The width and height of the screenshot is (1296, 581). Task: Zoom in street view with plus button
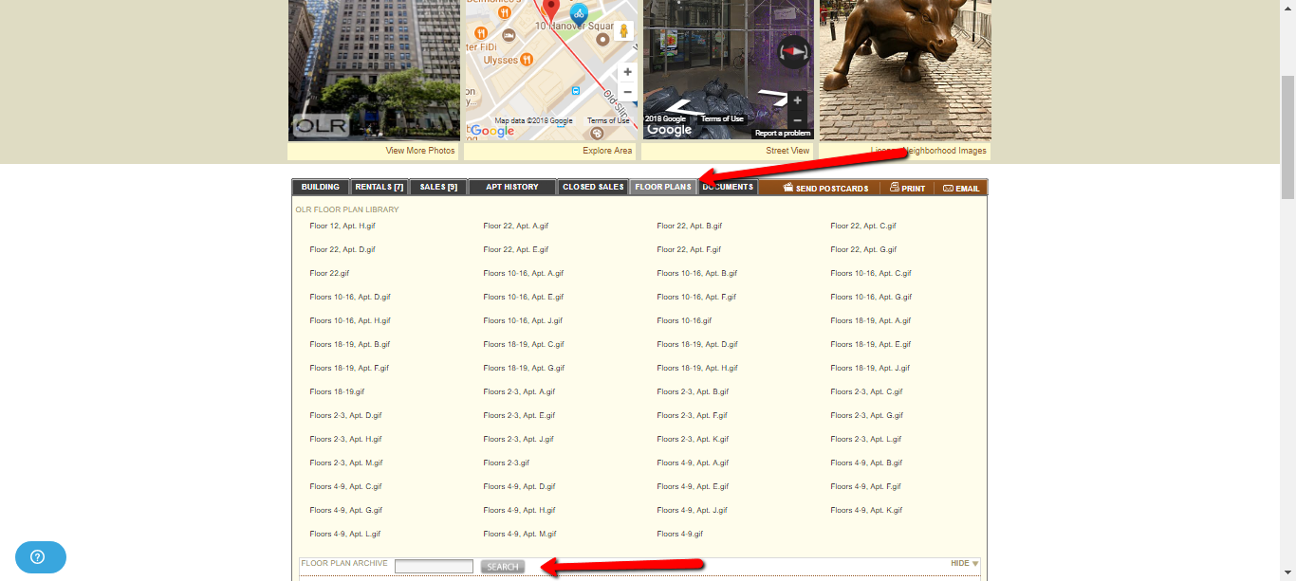[797, 100]
